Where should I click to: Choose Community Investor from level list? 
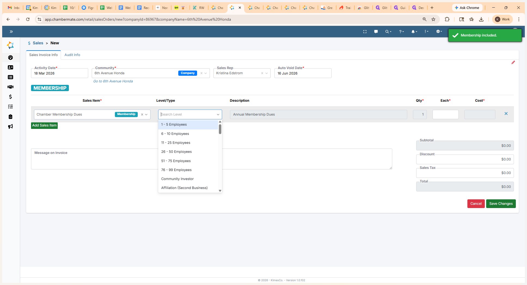177,179
